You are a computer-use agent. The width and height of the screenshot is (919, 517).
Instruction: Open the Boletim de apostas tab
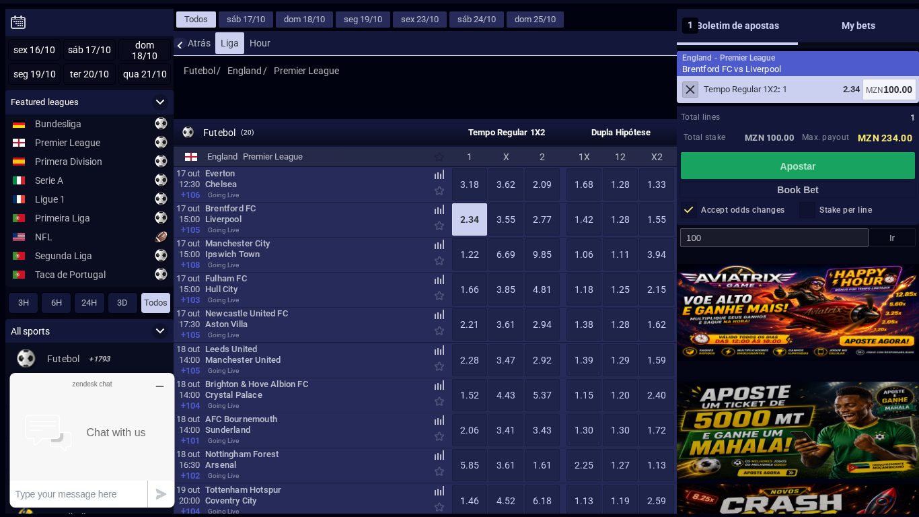click(737, 26)
